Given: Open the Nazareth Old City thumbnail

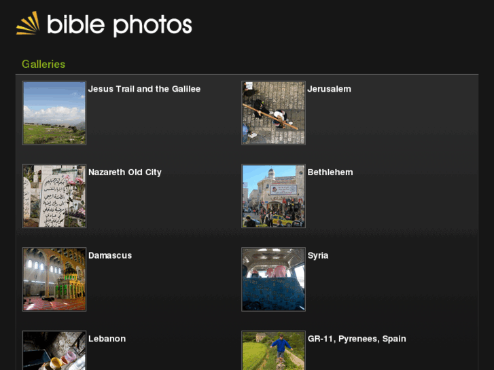Looking at the screenshot, I should [x=54, y=196].
